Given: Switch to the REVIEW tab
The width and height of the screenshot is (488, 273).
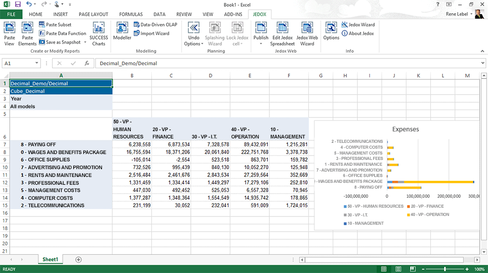Looking at the screenshot, I should 184,14.
